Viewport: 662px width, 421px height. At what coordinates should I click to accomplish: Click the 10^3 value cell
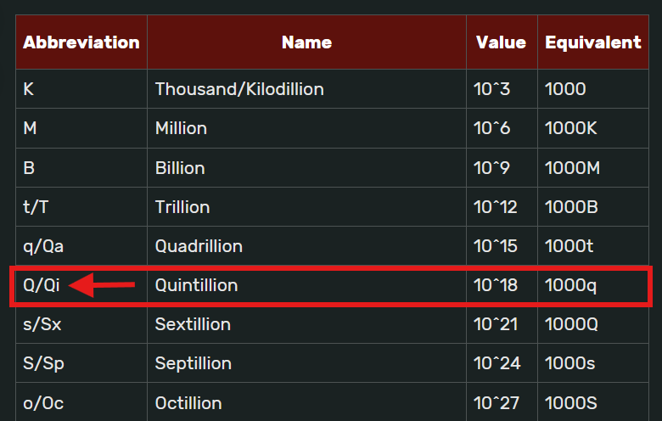[491, 89]
